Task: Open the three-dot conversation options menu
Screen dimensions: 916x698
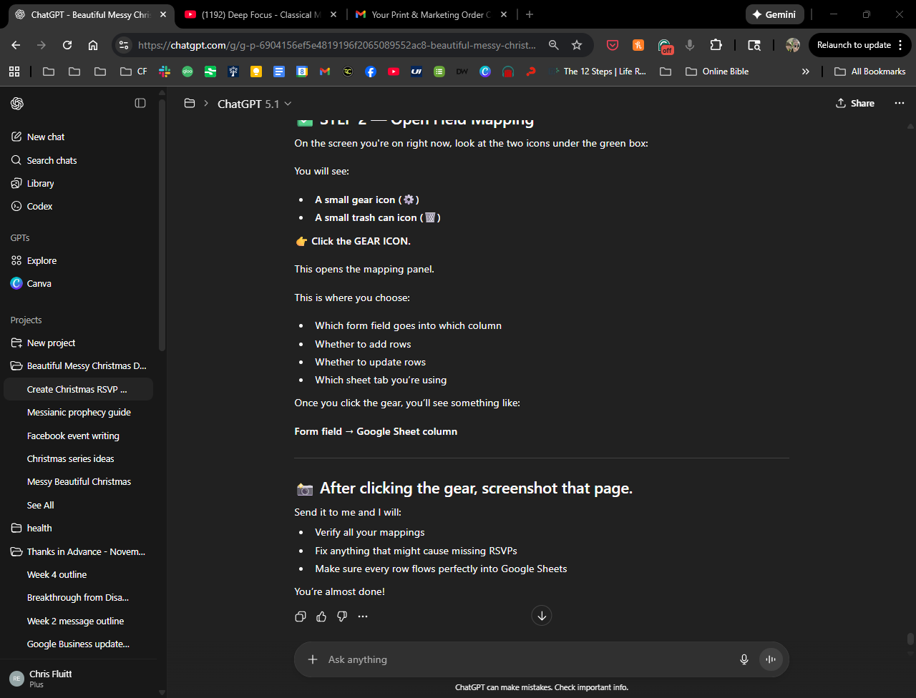Action: pyautogui.click(x=899, y=103)
